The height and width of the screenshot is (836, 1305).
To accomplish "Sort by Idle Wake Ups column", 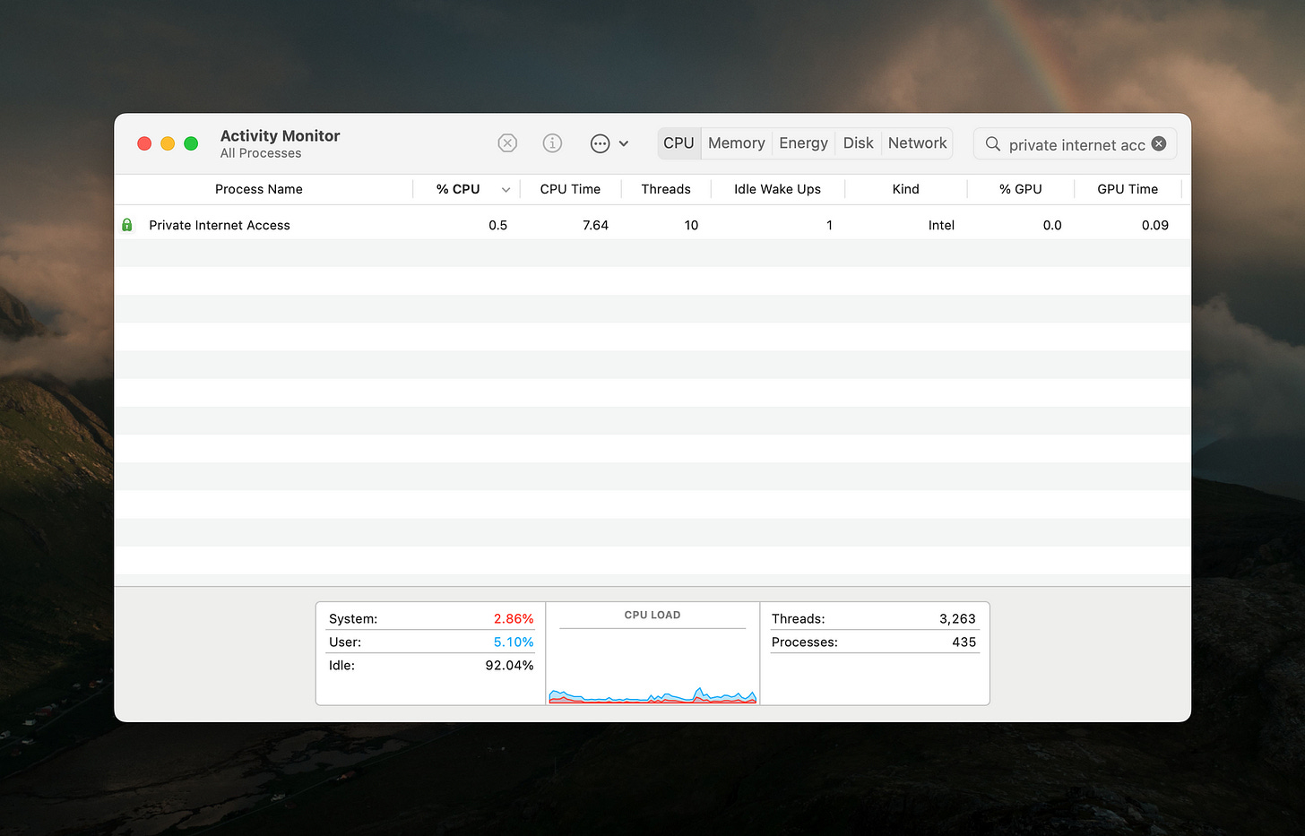I will 777,189.
